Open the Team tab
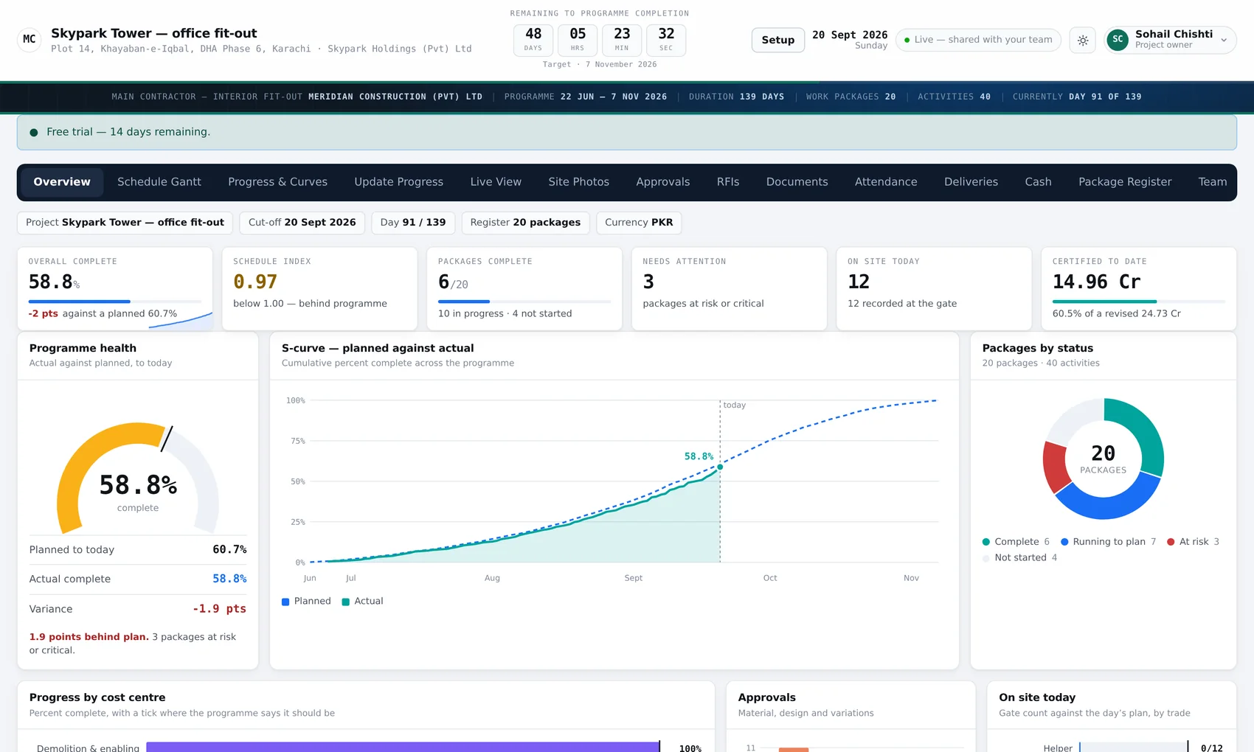The width and height of the screenshot is (1254, 752). (x=1212, y=182)
